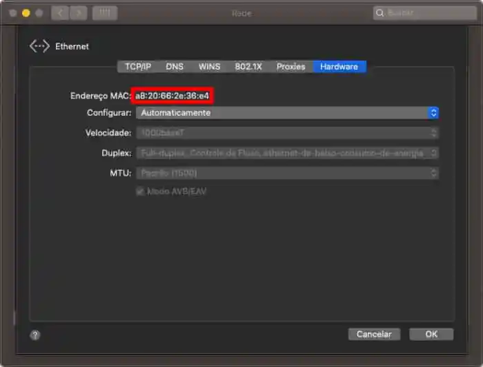This screenshot has height=367, width=483.
Task: Switch to the Proxies tab
Action: (x=290, y=66)
